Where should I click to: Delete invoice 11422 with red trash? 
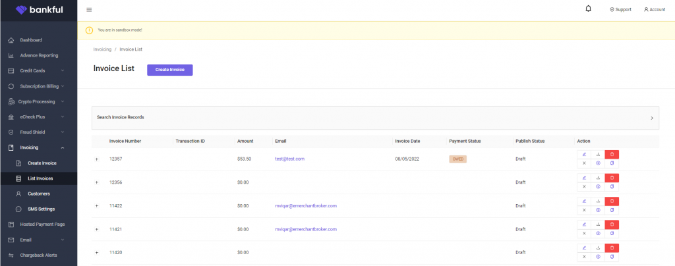(612, 201)
